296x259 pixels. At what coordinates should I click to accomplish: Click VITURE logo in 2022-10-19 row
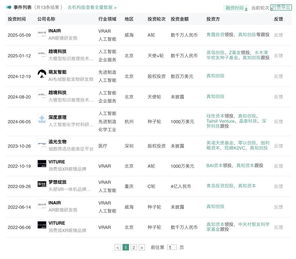[42, 163]
